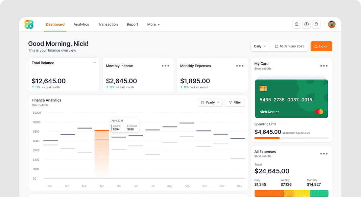Switch to the Report tab

132,24
